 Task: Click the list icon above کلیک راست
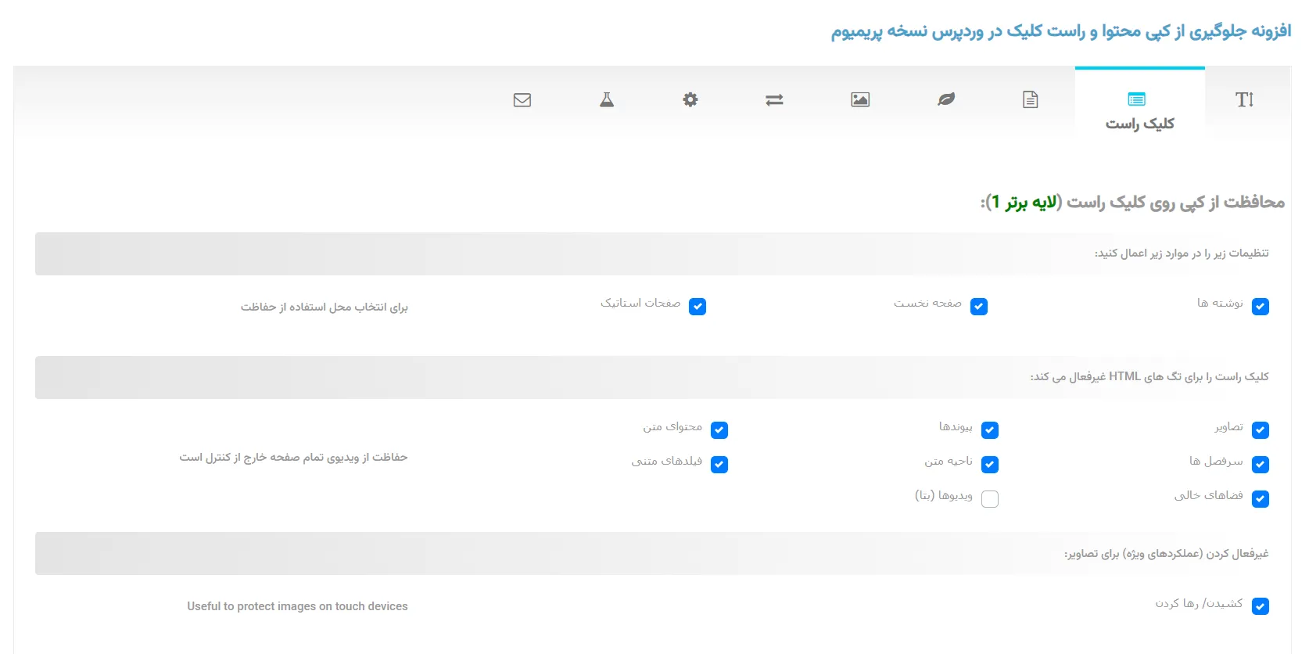pos(1137,99)
